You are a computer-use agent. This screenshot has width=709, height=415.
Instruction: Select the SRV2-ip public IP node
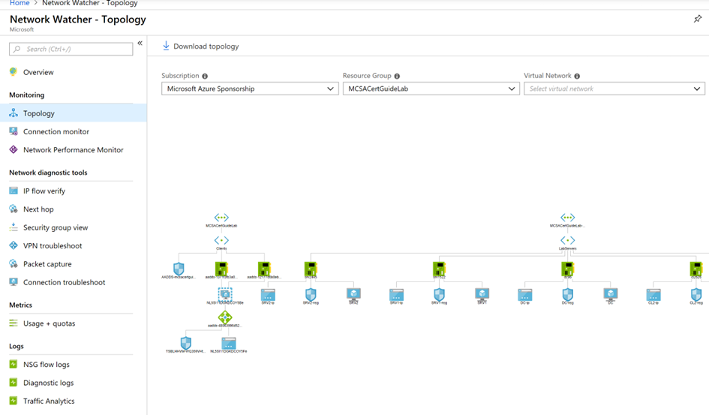(268, 295)
